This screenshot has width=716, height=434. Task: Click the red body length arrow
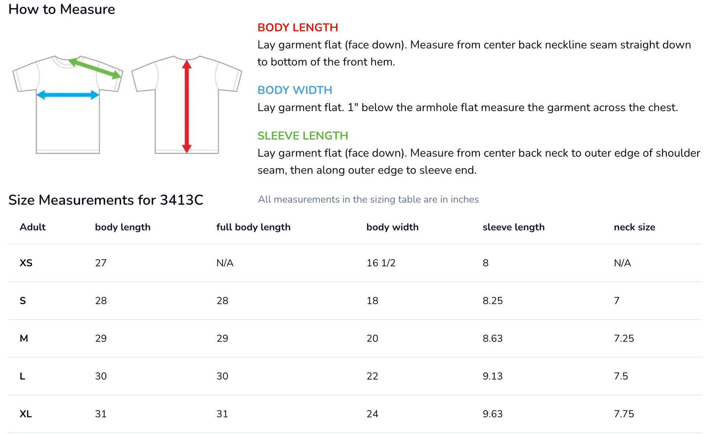tap(187, 106)
